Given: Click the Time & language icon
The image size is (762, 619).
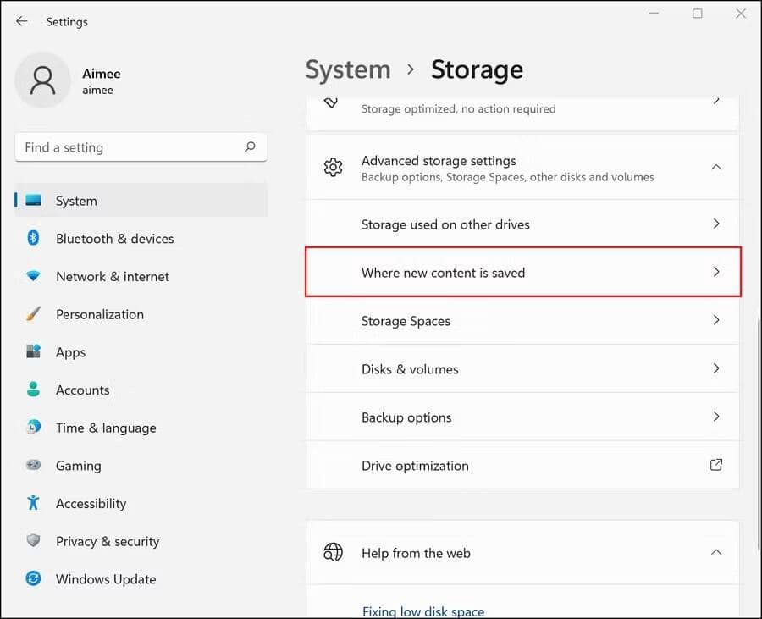Looking at the screenshot, I should 32,428.
